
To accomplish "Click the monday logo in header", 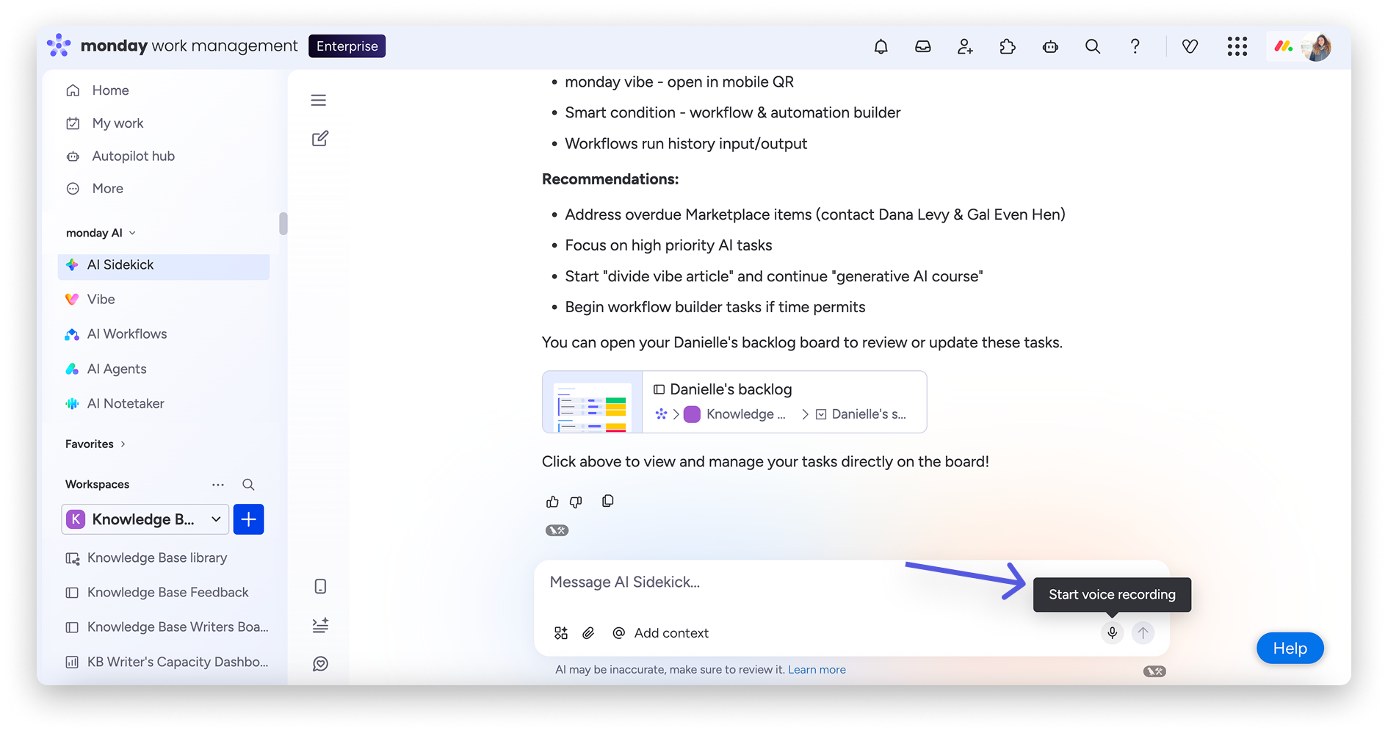I will click(x=59, y=46).
